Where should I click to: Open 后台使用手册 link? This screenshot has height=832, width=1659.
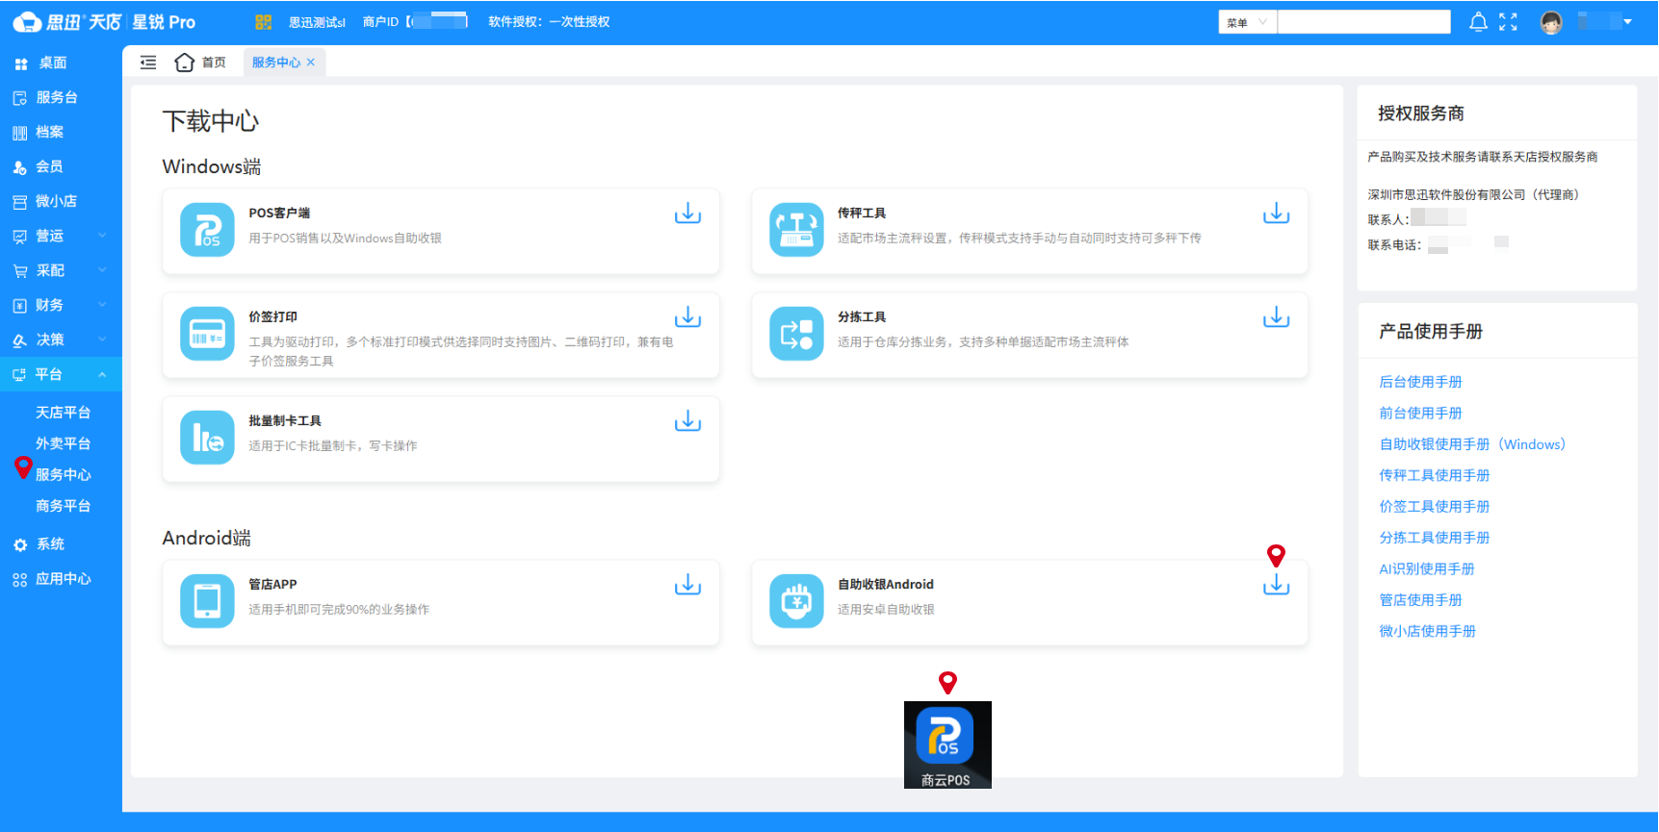coord(1420,382)
